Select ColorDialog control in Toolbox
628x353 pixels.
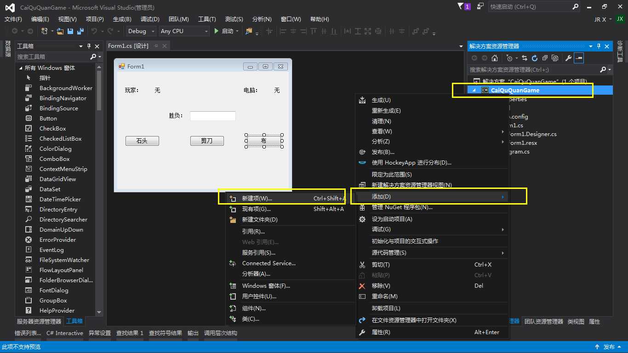point(55,148)
